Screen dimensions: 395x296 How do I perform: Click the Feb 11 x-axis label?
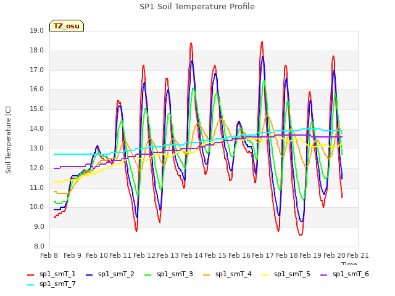pos(120,255)
